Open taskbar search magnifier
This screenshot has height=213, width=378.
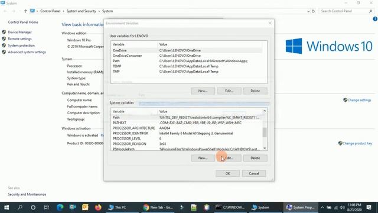(20, 207)
